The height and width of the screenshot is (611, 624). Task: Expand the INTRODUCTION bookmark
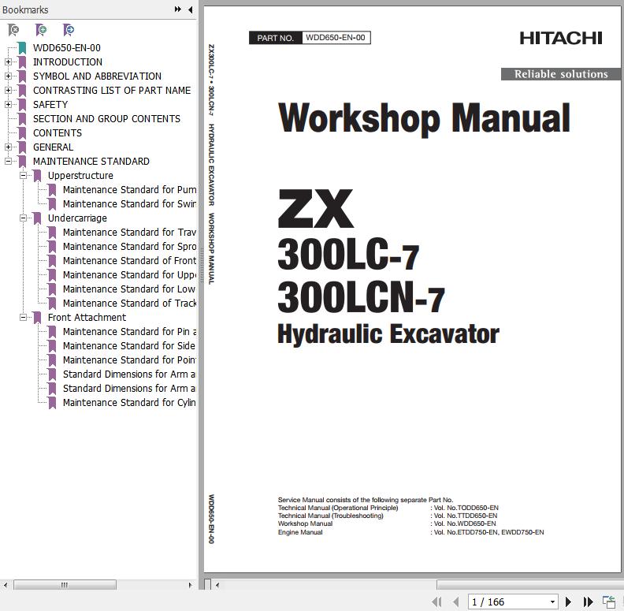click(x=8, y=61)
